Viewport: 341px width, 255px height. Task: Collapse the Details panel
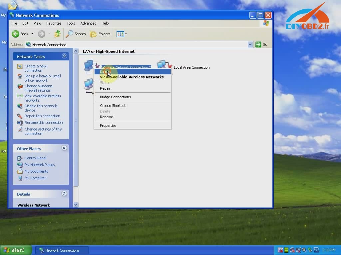click(x=64, y=194)
